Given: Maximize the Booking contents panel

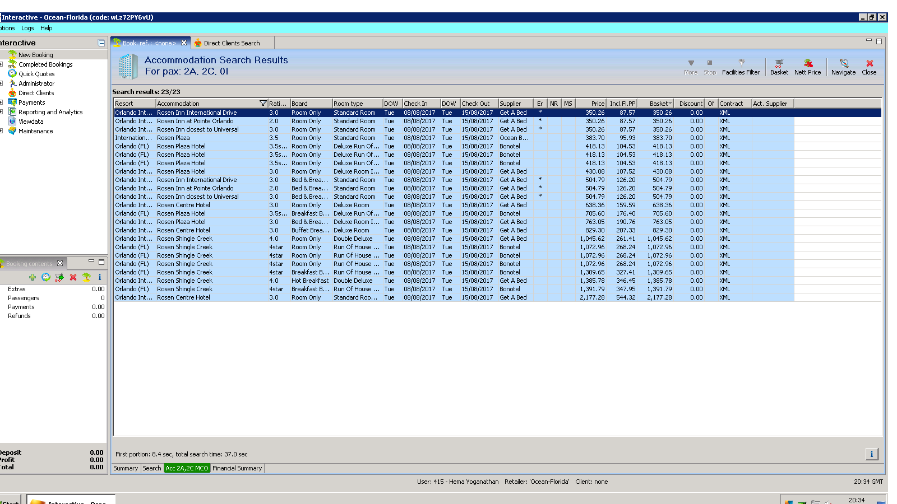Looking at the screenshot, I should click(x=101, y=262).
